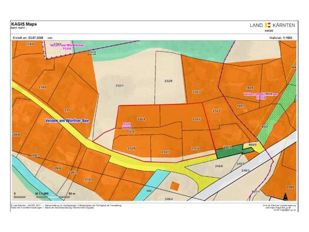Click the scale bar at bottom left
The width and height of the screenshot is (309, 232).
[42, 197]
